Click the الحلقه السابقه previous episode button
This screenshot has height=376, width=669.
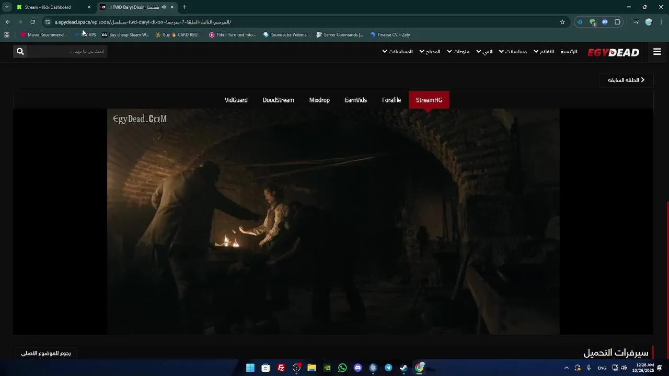[x=626, y=80]
